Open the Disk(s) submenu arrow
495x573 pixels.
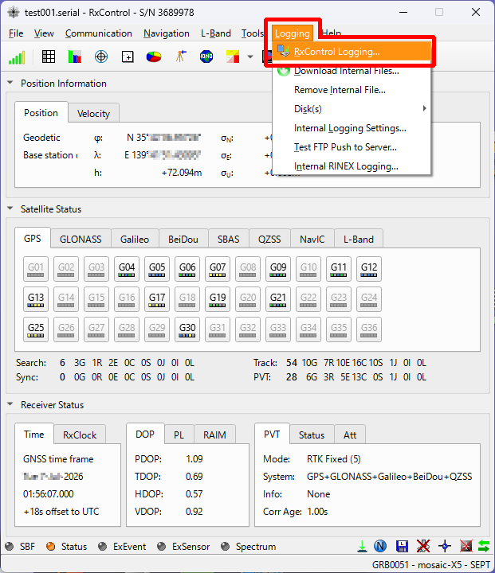[x=424, y=108]
